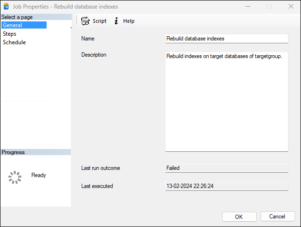301x227 pixels.
Task: Select the Last run outcome field
Action: pos(226,168)
